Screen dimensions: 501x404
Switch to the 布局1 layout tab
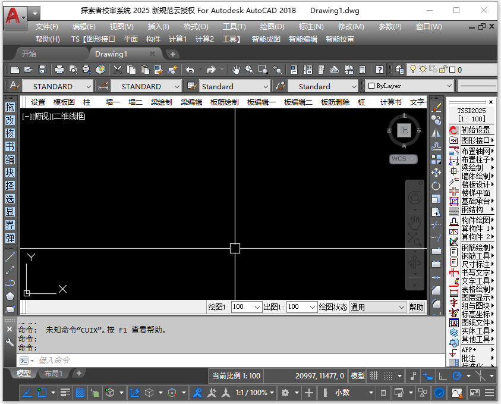tap(53, 373)
